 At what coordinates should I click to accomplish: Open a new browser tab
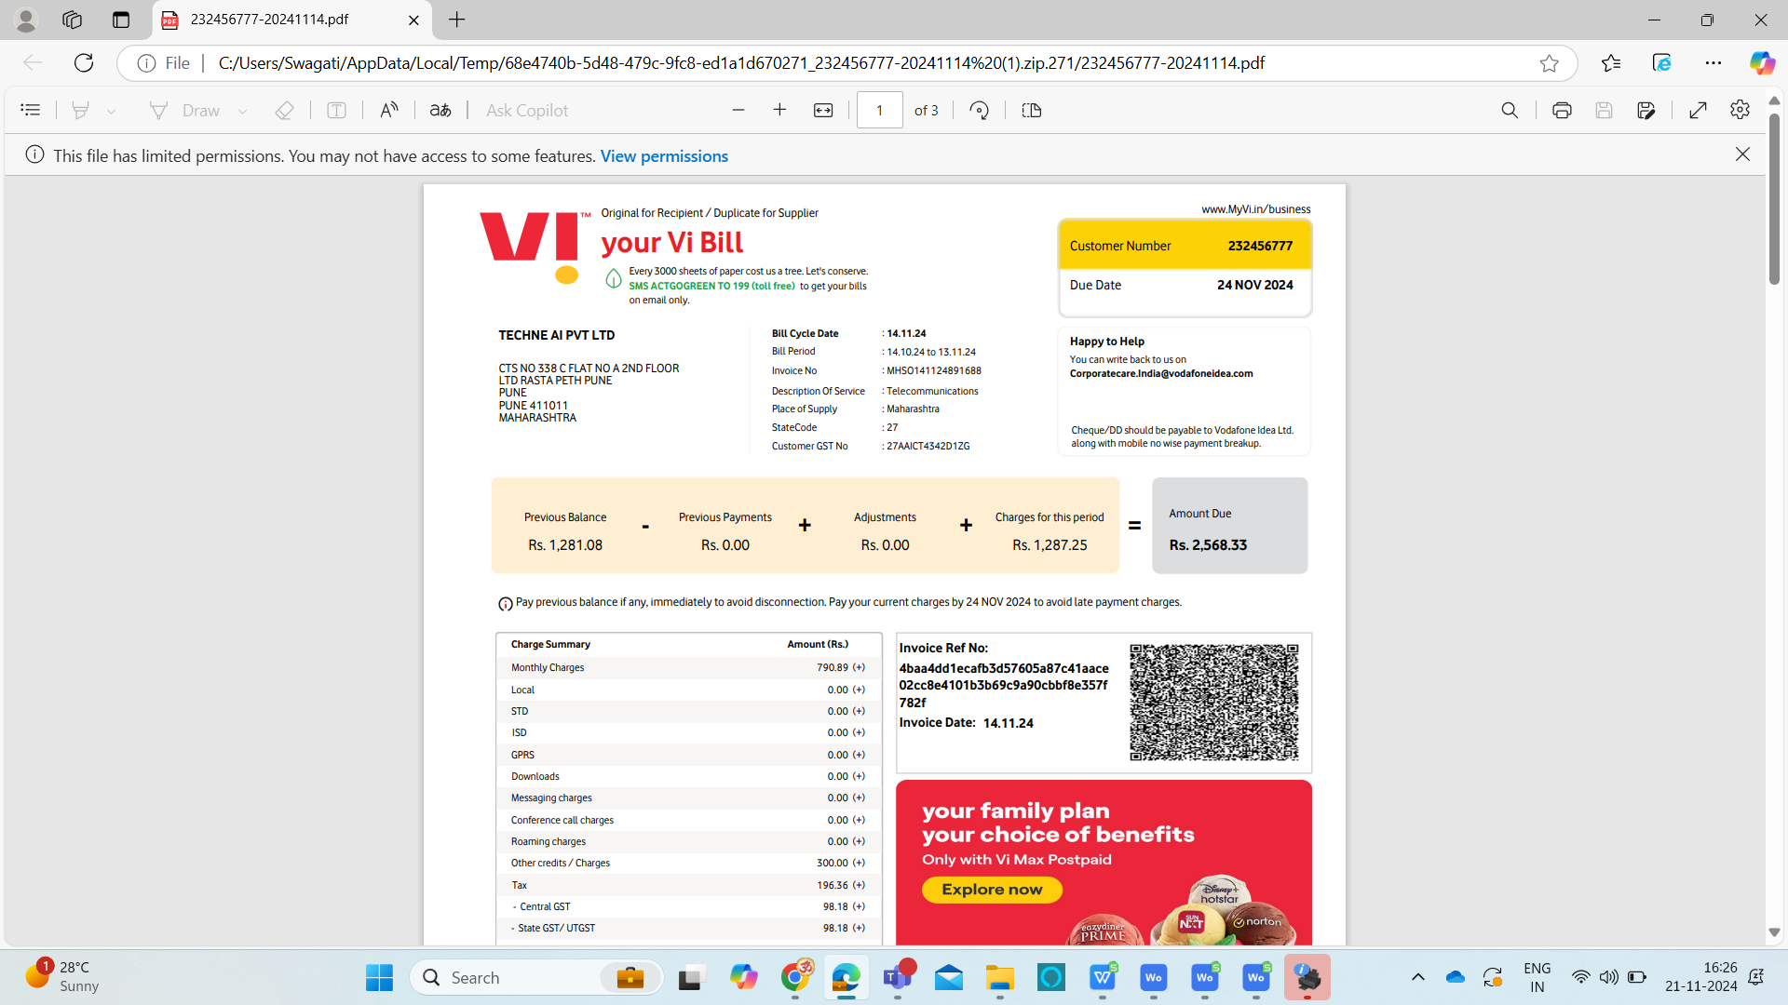(456, 20)
